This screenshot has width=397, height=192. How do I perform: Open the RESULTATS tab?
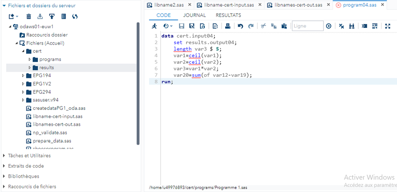click(x=228, y=15)
